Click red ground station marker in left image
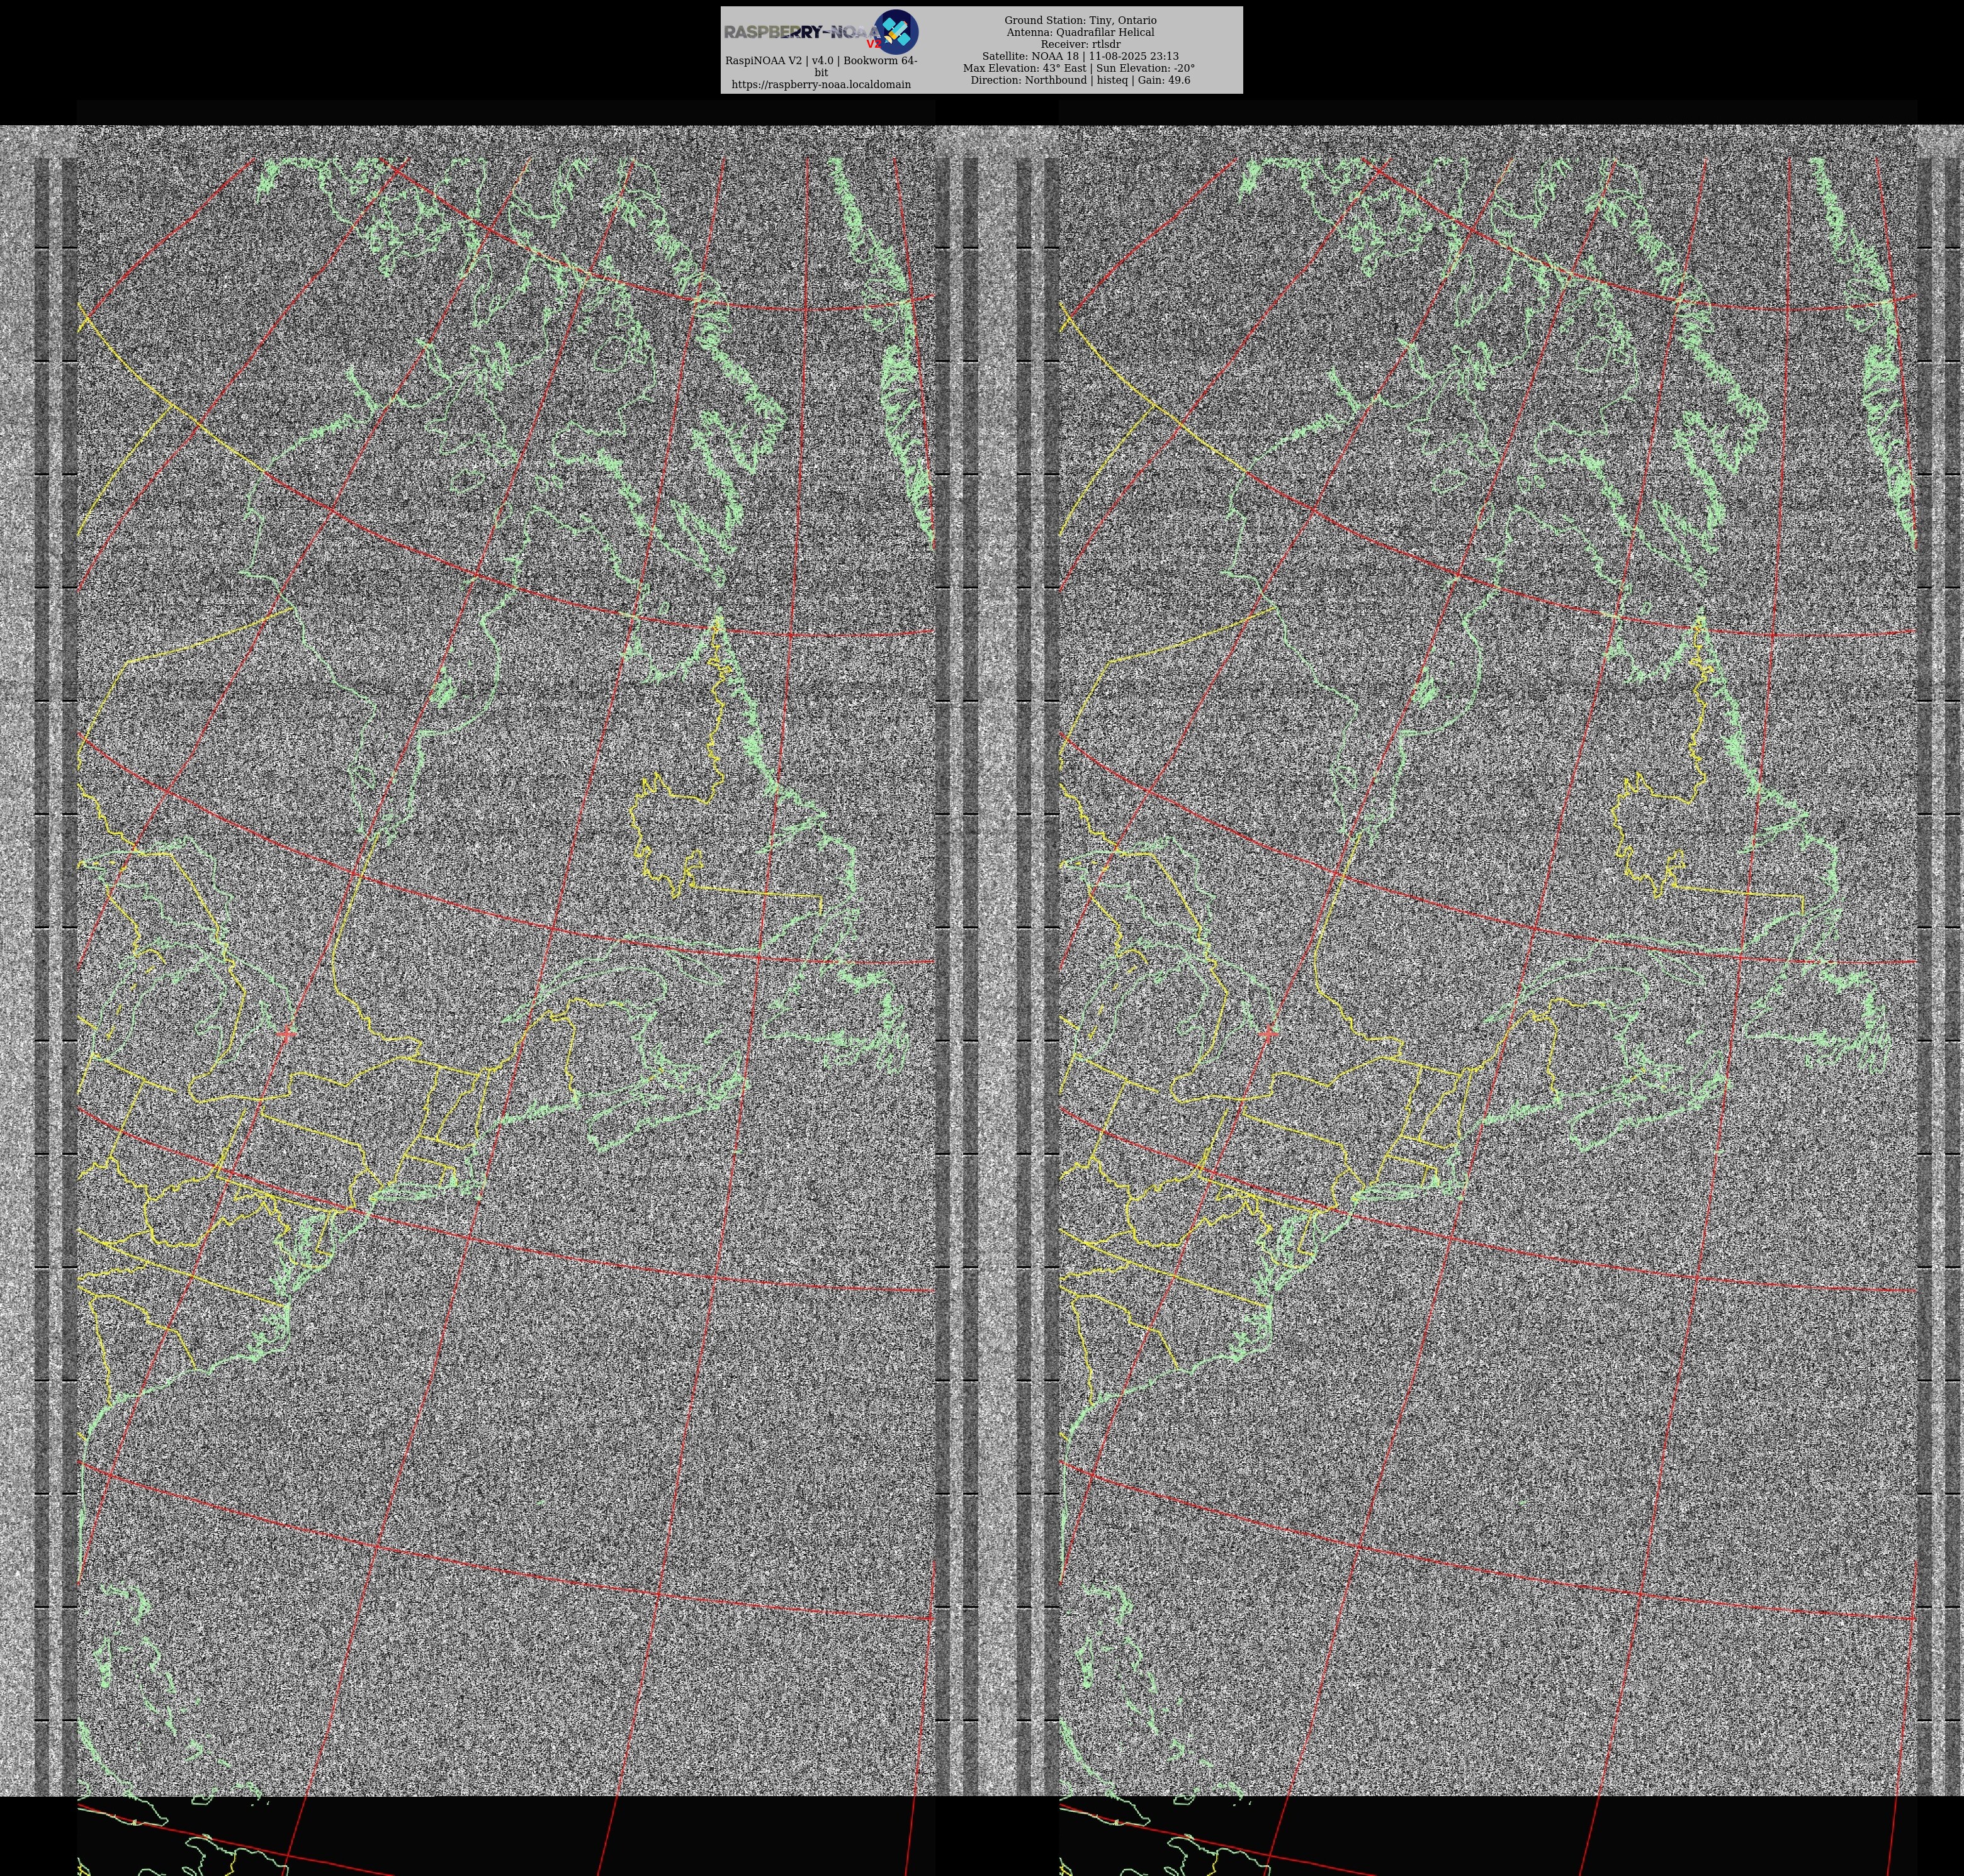Image resolution: width=1964 pixels, height=1876 pixels. pyautogui.click(x=287, y=1034)
